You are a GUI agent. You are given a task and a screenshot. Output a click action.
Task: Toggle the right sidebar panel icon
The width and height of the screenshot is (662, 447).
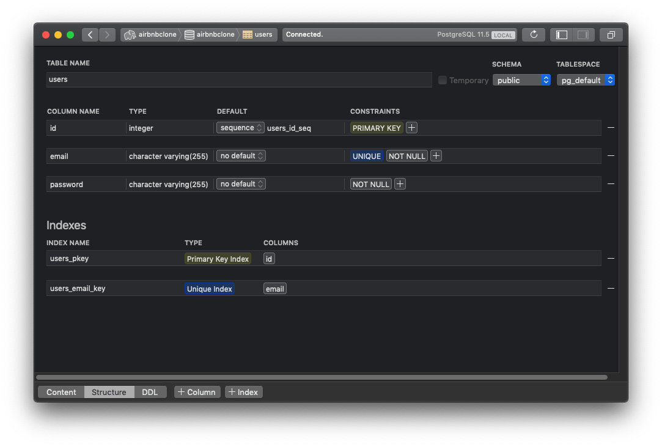point(583,35)
